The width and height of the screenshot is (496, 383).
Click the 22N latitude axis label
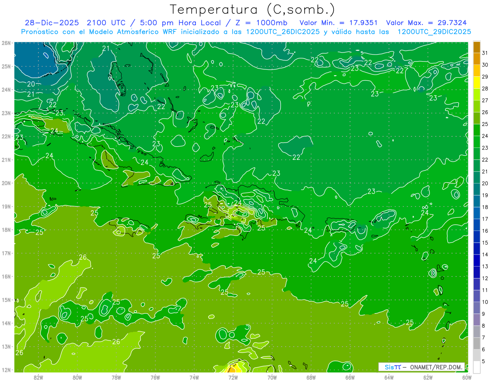coord(6,136)
